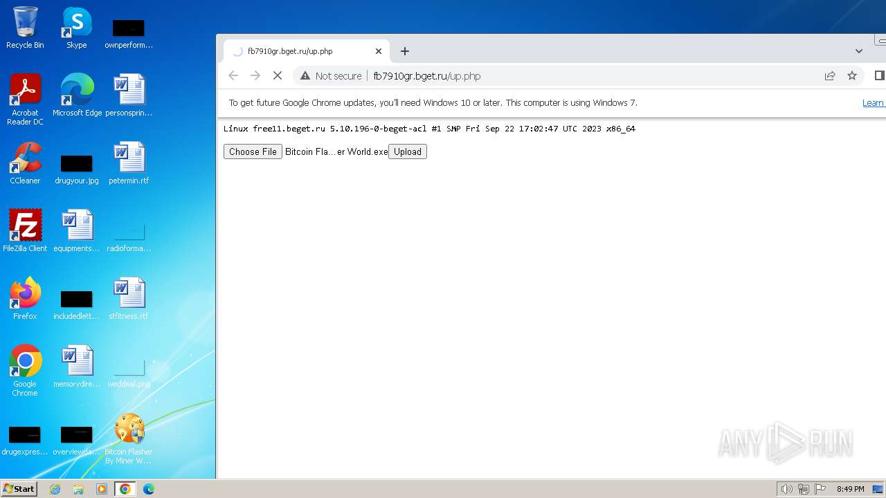Launch Skype from the desktop
886x498 pixels.
click(x=77, y=28)
